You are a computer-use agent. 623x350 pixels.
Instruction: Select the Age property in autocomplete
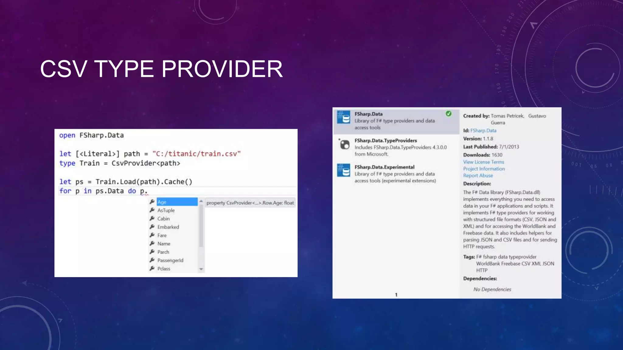(x=177, y=202)
